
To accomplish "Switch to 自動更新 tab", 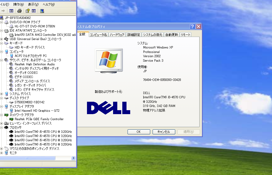I will click(172, 35).
